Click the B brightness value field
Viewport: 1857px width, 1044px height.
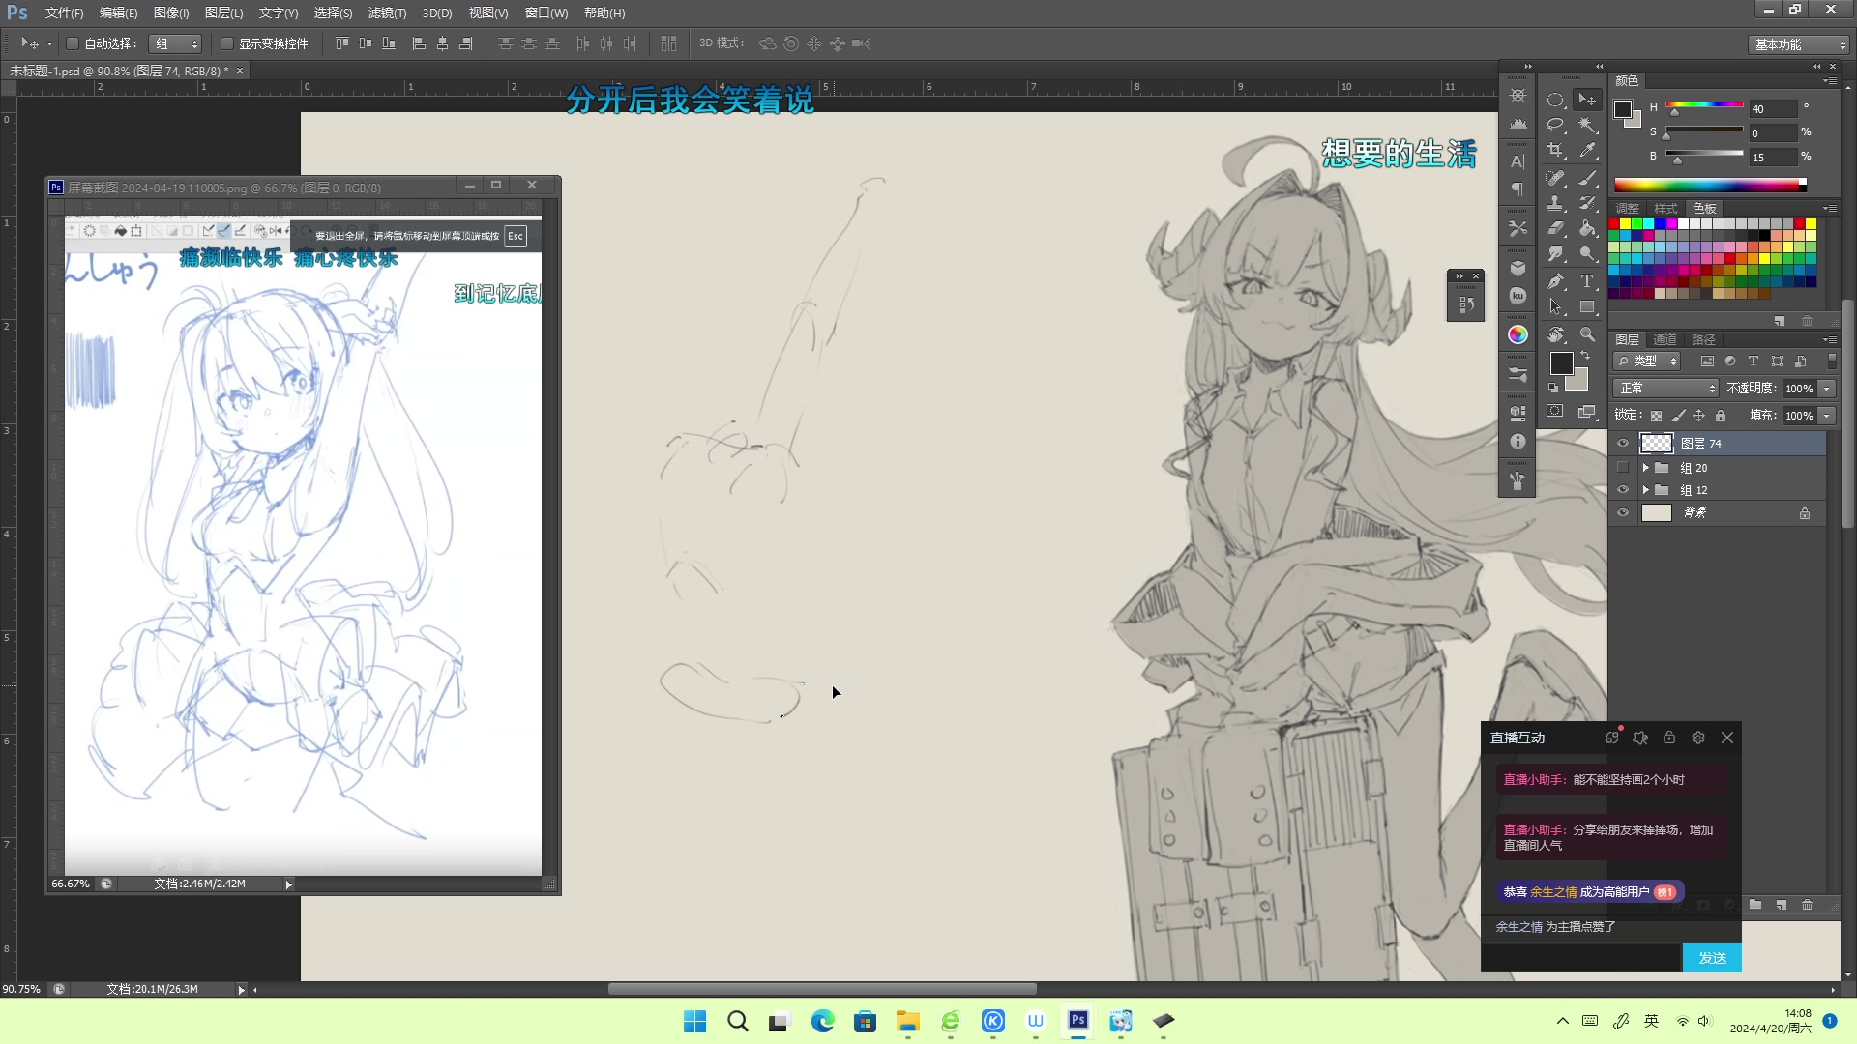(x=1773, y=157)
